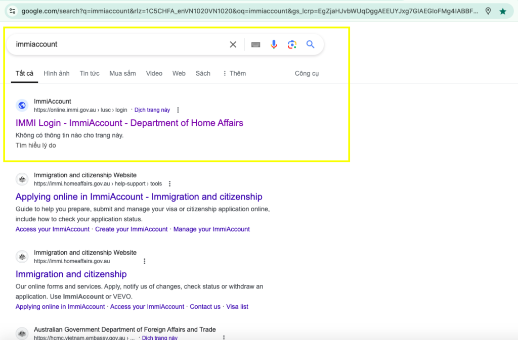The image size is (518, 340).
Task: Switch to the Hình ảnh images tab
Action: click(x=57, y=73)
